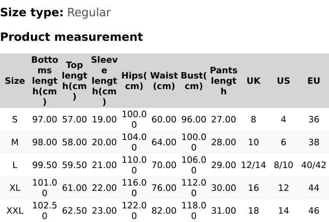Click the Bottoms length(cm) column header
The width and height of the screenshot is (329, 222).
pos(45,81)
